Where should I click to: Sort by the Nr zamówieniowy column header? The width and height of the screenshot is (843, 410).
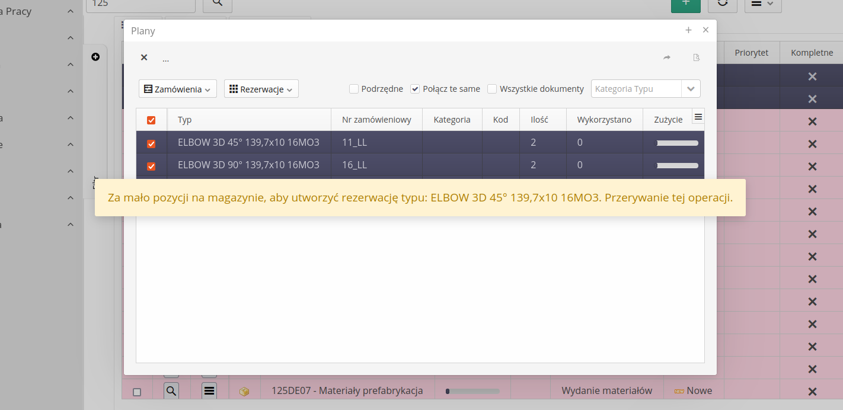(376, 120)
